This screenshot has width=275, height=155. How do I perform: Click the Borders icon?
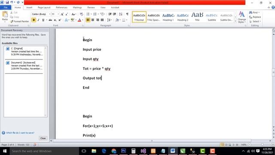tap(124, 20)
